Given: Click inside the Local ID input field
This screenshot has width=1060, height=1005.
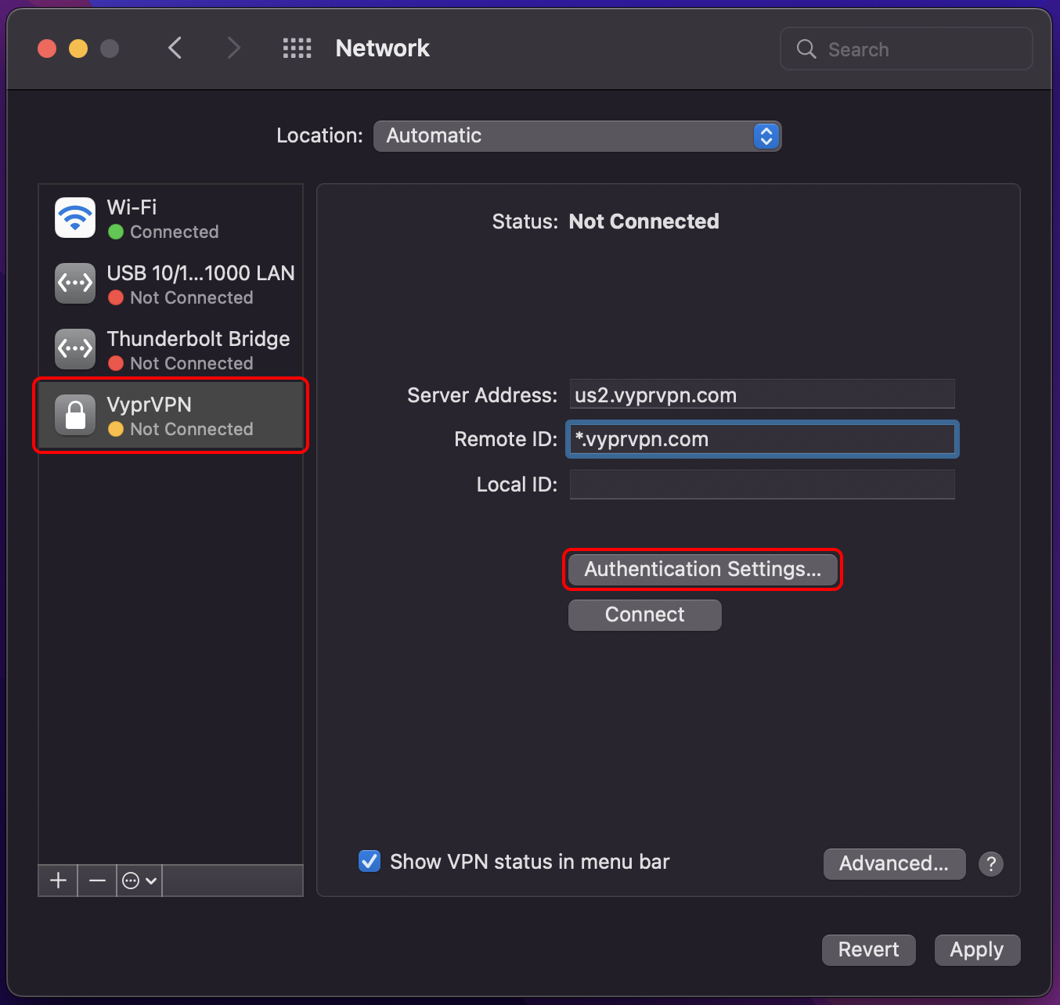Looking at the screenshot, I should pos(761,484).
